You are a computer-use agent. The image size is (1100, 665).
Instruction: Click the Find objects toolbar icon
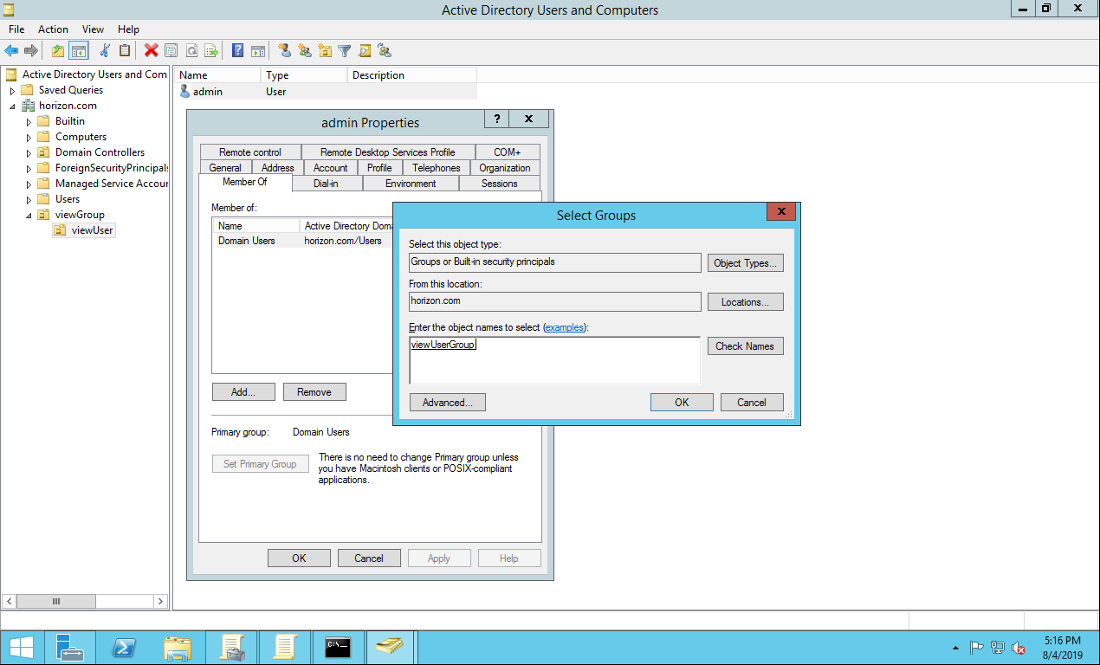365,51
